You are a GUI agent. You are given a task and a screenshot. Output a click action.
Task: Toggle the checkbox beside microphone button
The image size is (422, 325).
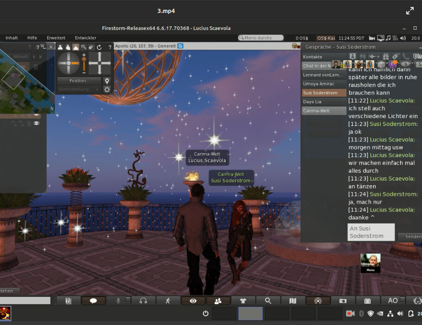128,300
